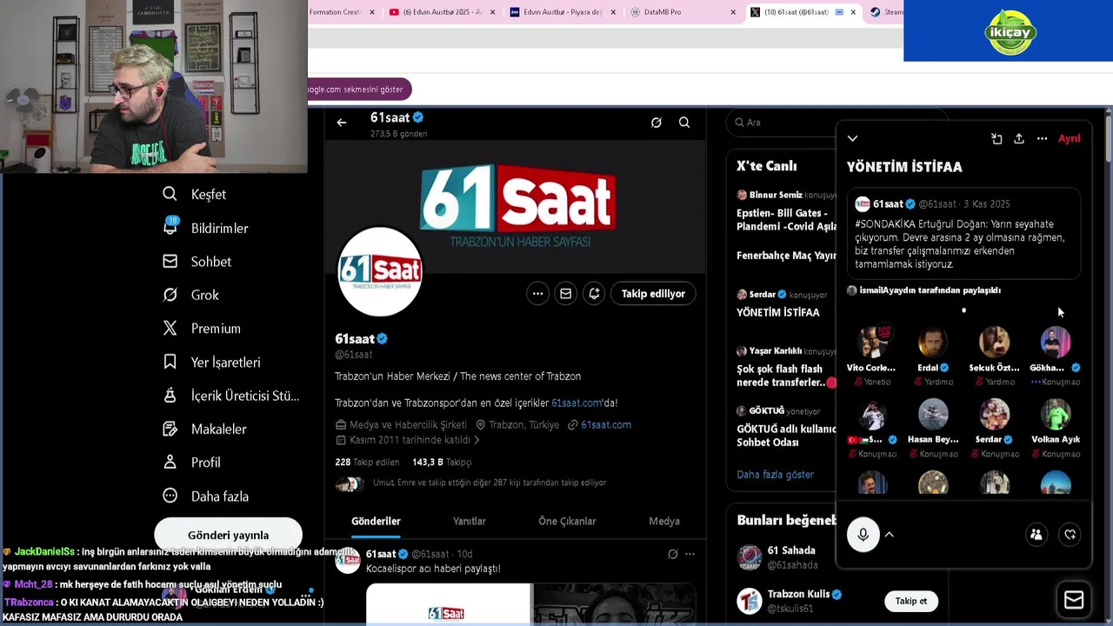Image resolution: width=1113 pixels, height=626 pixels.
Task: Click Ayrıl to leave the Space
Action: click(x=1069, y=138)
